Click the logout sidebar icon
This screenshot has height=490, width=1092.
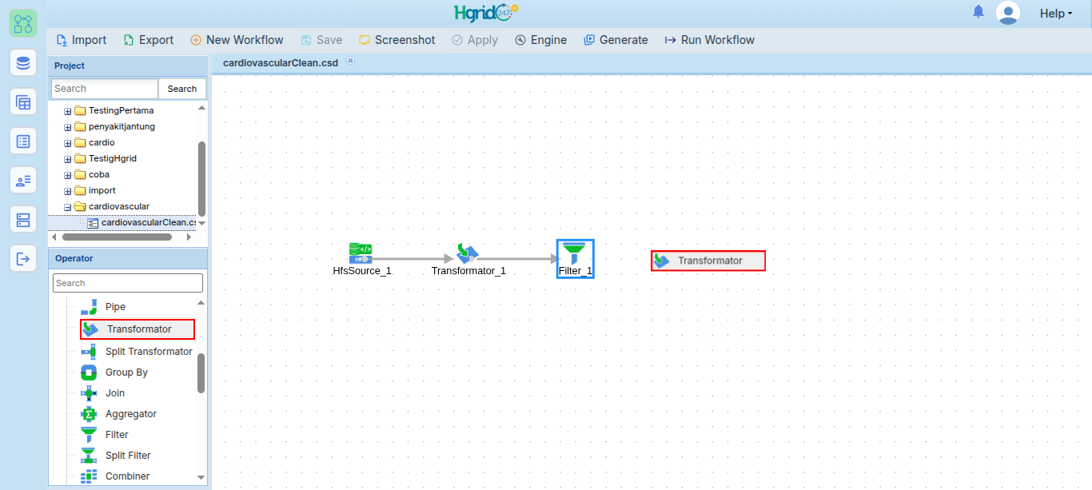coord(23,258)
